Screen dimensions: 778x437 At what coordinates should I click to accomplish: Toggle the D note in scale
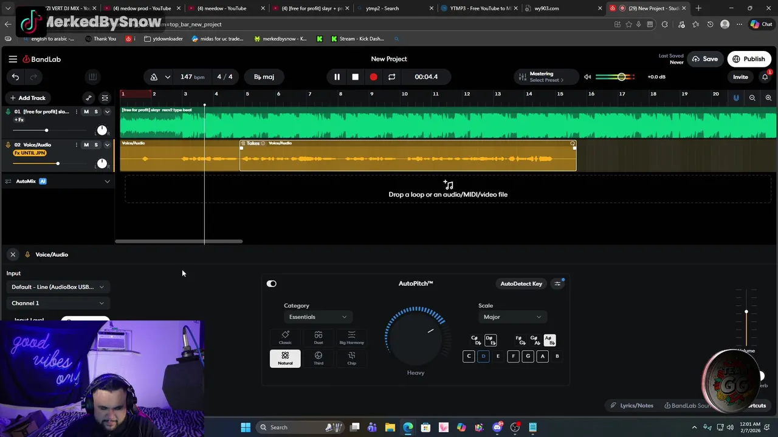(x=483, y=356)
